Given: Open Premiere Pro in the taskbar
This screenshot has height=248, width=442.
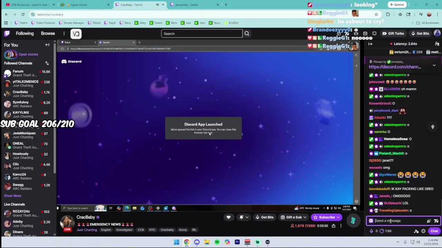Looking at the screenshot, I should (237, 242).
